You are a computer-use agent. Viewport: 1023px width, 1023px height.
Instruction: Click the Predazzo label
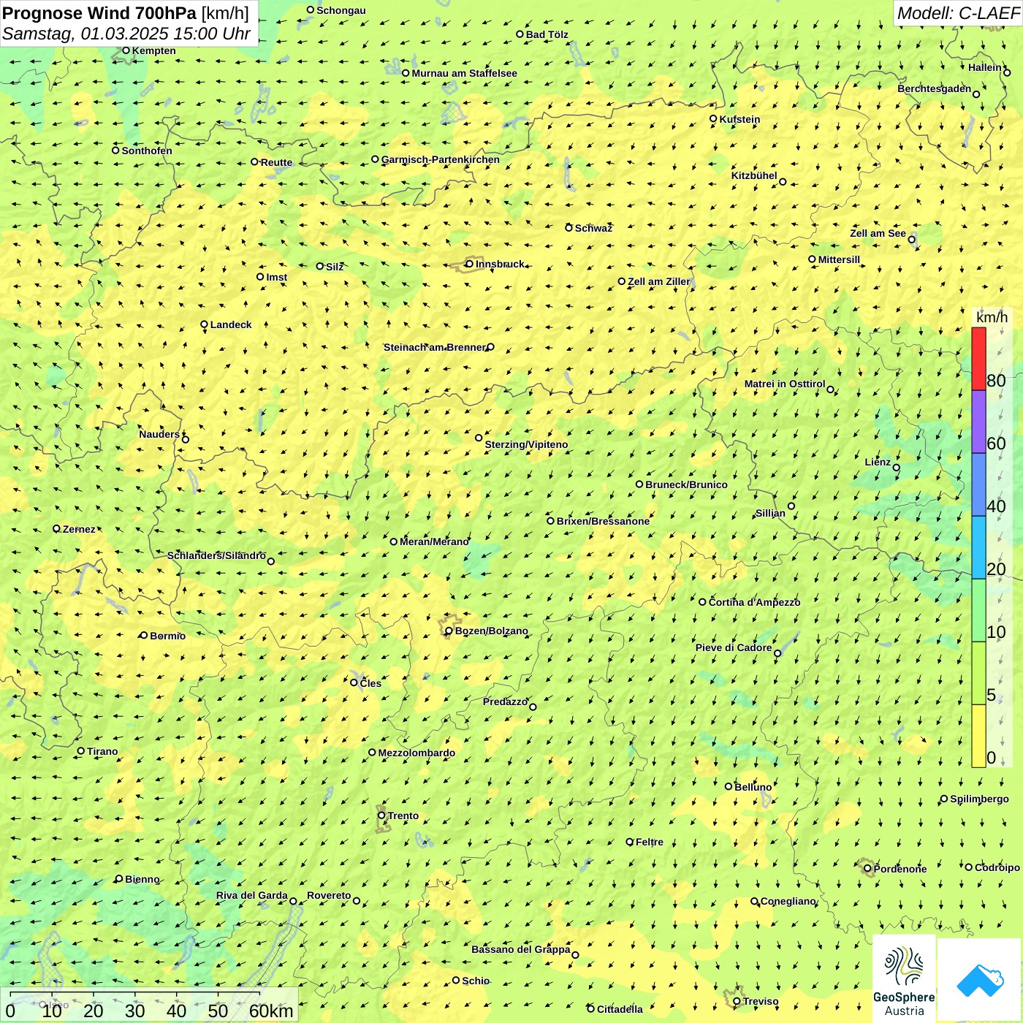tap(505, 701)
